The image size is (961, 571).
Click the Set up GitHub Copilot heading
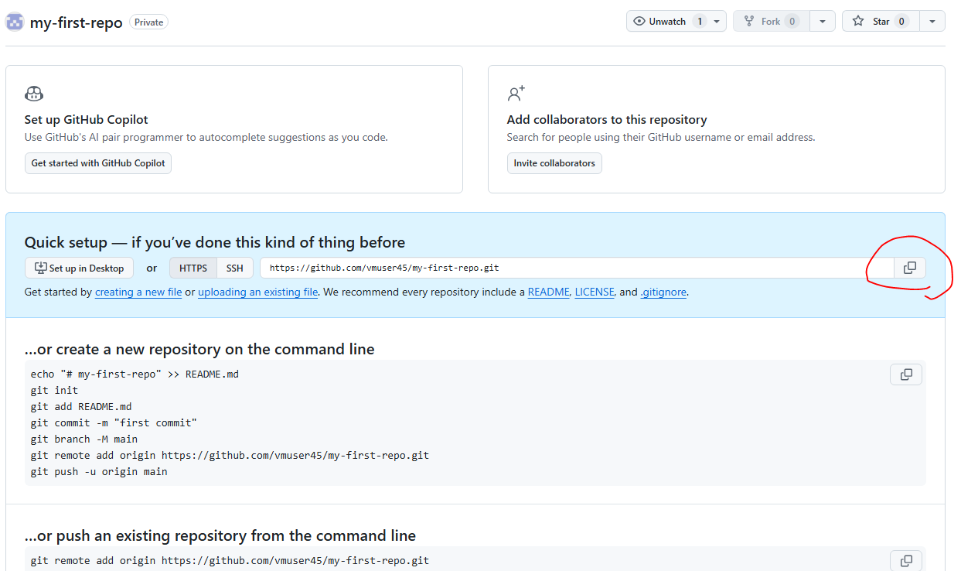(x=86, y=120)
